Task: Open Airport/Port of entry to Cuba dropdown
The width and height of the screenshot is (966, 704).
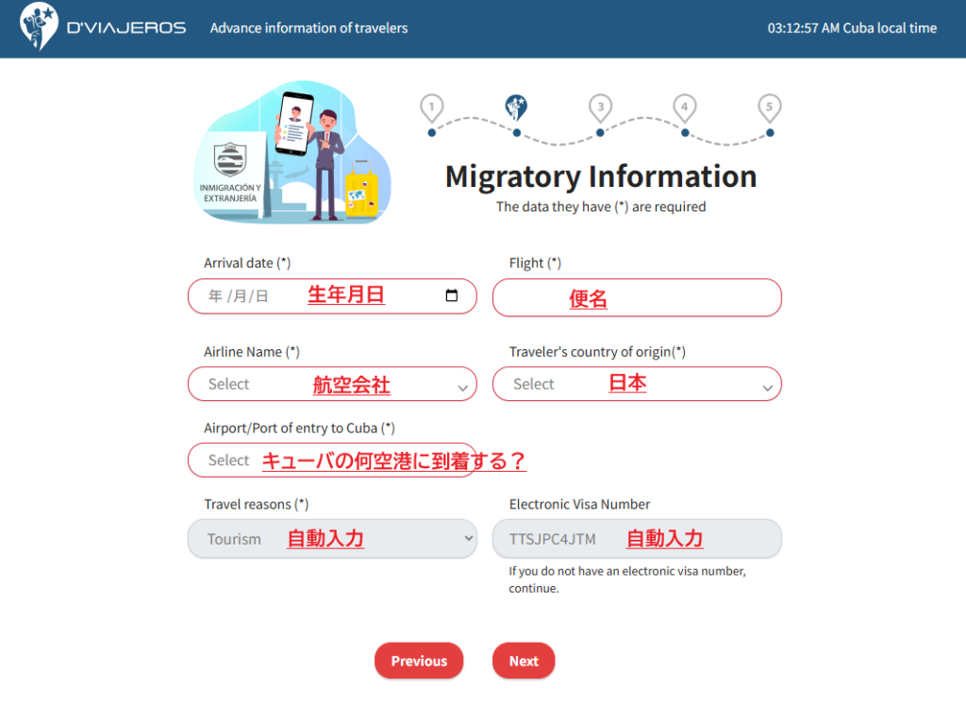Action: (x=332, y=461)
